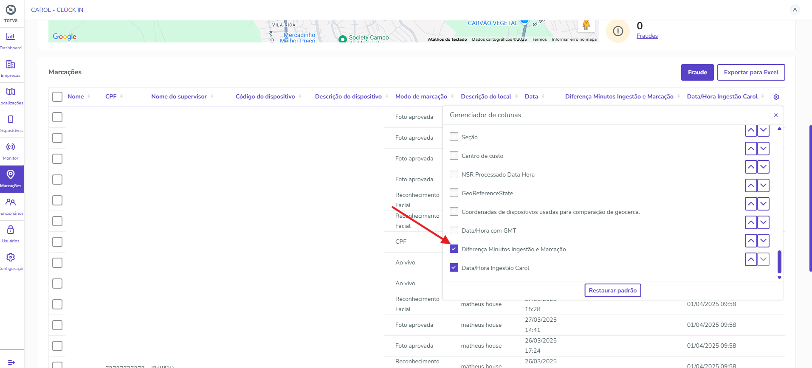
Task: Open the Fraudes link
Action: point(647,36)
